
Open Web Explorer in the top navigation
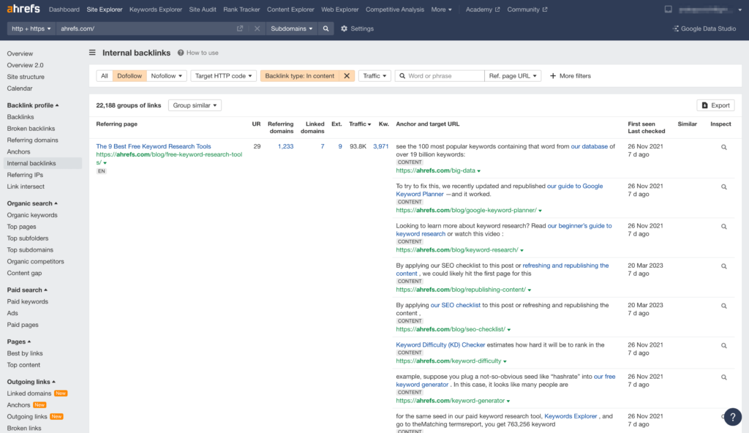point(339,10)
